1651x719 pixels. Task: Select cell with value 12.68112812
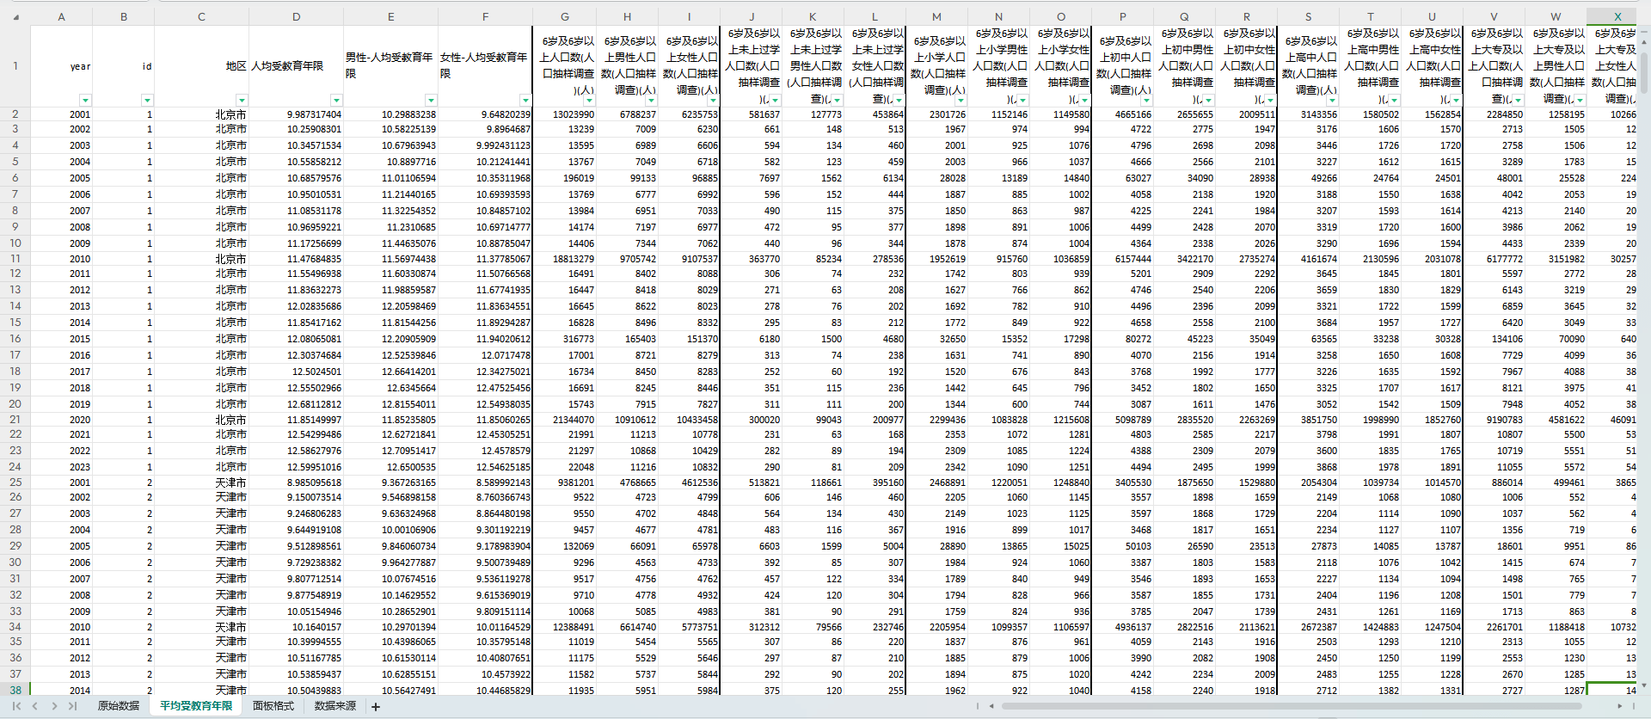(296, 404)
